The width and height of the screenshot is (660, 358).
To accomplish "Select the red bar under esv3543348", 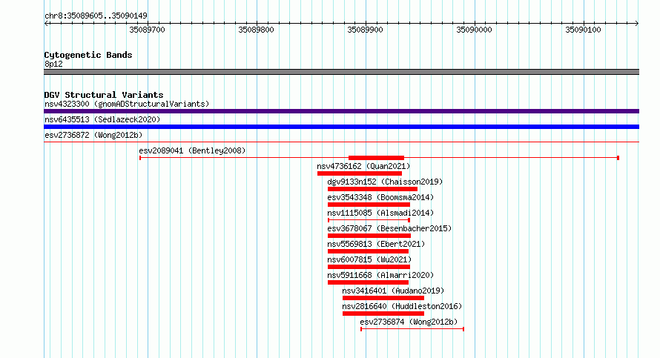I will 369,205.
